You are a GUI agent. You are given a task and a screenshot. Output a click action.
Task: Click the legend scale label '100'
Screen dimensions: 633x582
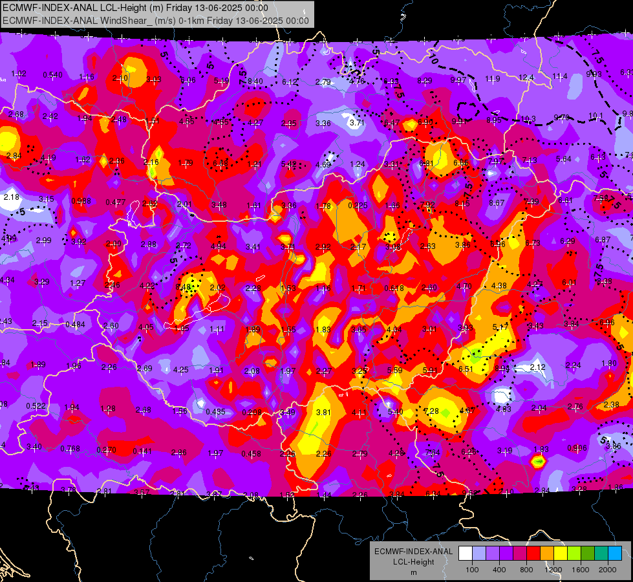[472, 570]
